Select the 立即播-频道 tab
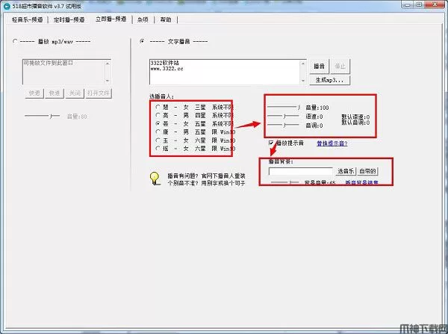448x334 pixels. [x=111, y=19]
